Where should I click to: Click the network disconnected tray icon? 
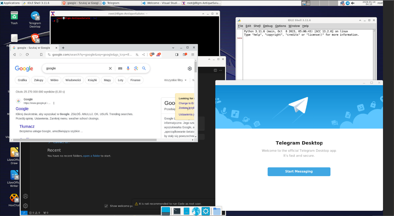pyautogui.click(x=342, y=3)
